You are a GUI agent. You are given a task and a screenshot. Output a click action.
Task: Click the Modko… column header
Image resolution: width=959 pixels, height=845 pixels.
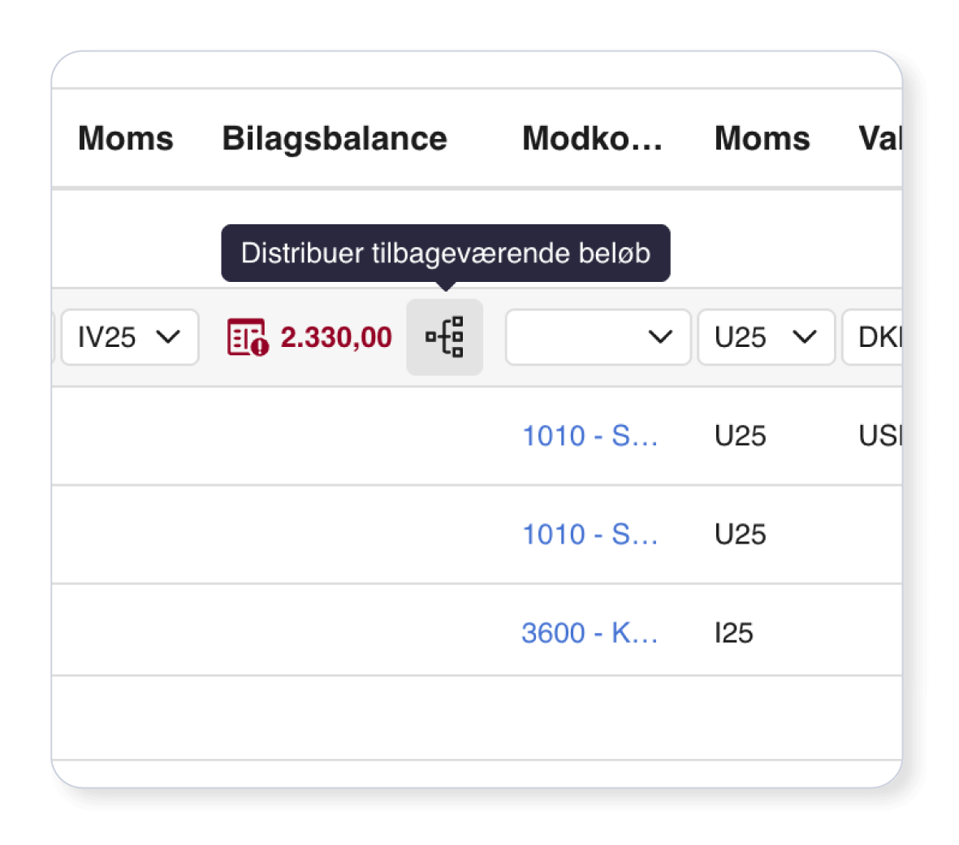[x=593, y=138]
